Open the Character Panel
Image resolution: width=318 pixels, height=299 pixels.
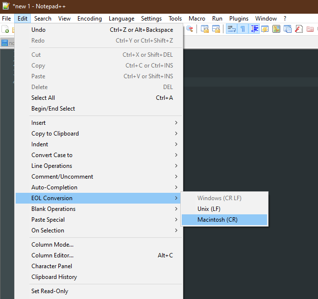(99, 266)
